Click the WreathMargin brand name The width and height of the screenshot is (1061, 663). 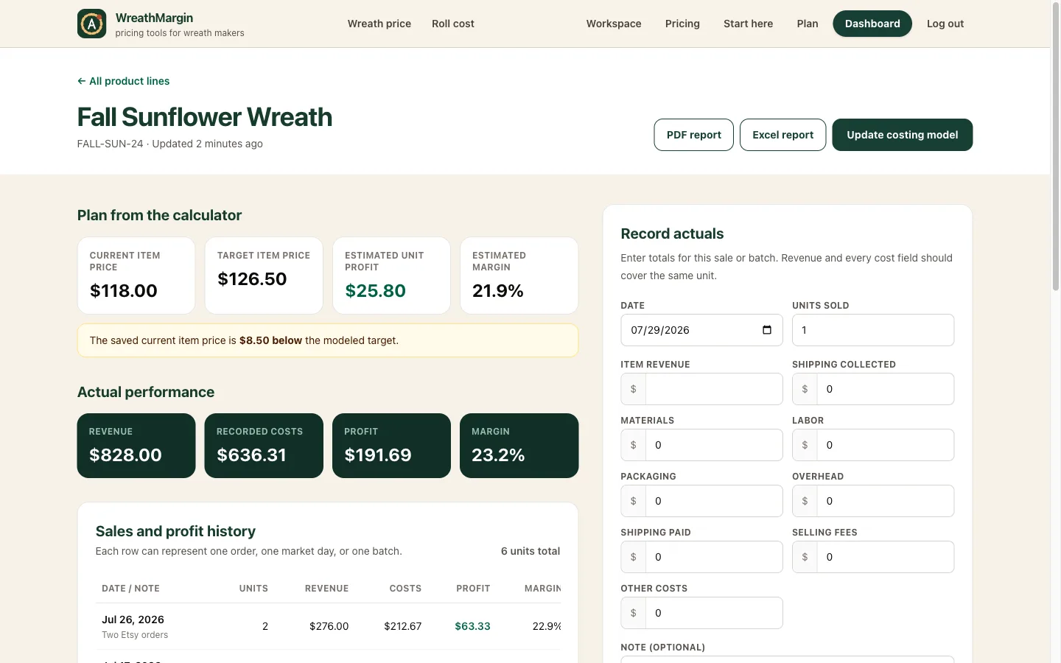click(154, 18)
